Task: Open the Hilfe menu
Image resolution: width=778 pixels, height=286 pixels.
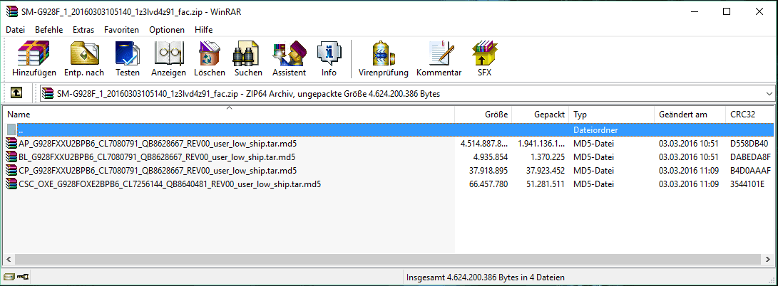Action: [x=204, y=30]
